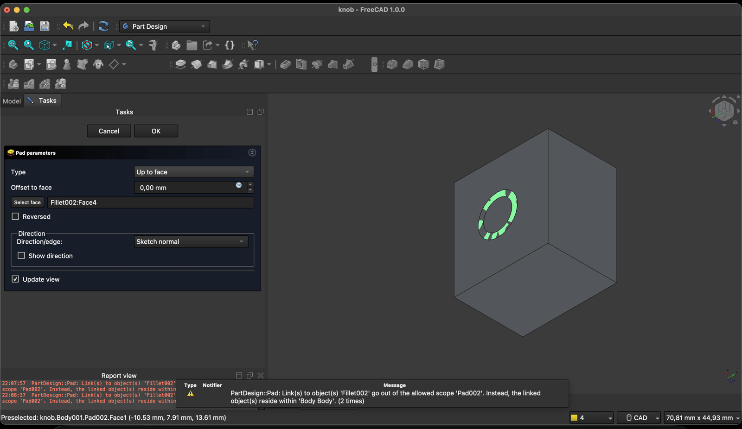Open the yellow notification counter showing 4
The height and width of the screenshot is (429, 742).
(x=591, y=418)
